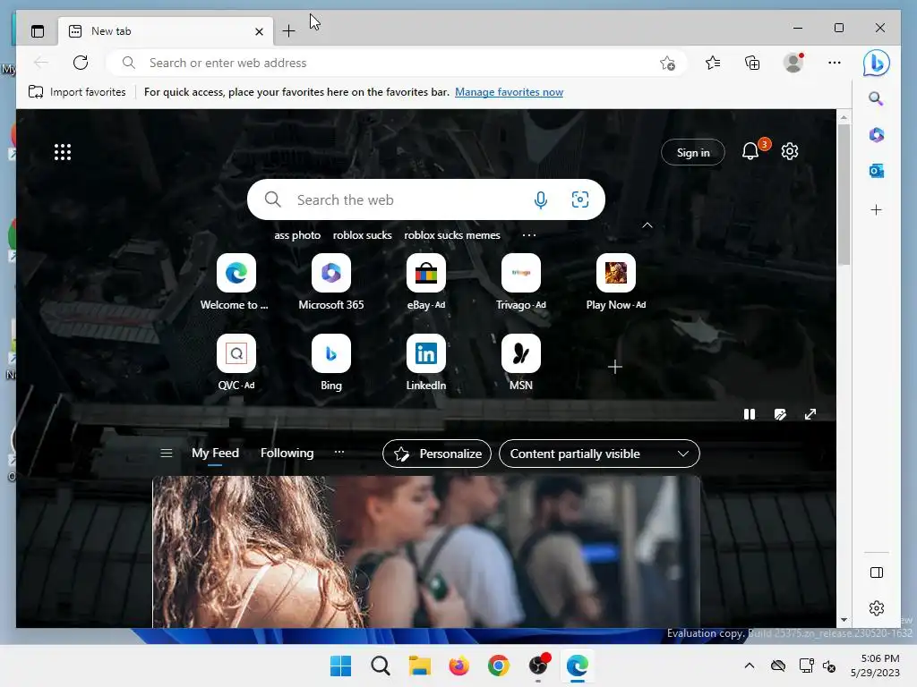Show more feed tabs ellipsis
The height and width of the screenshot is (687, 917).
339,452
